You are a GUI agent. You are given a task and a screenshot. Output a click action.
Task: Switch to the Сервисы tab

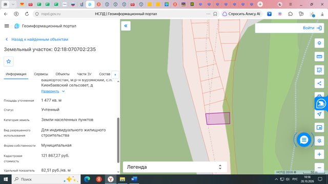point(41,74)
